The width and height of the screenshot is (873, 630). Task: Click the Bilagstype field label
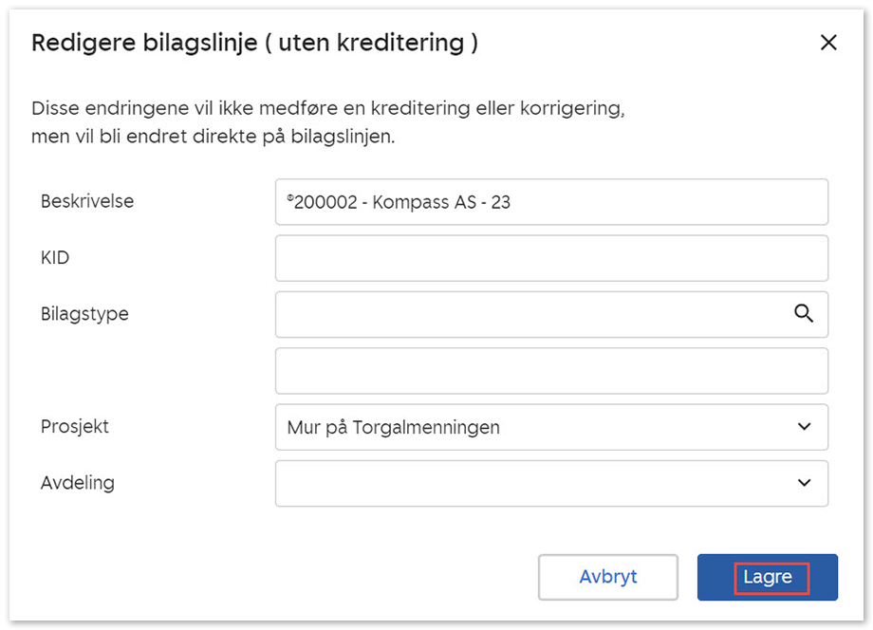[84, 313]
